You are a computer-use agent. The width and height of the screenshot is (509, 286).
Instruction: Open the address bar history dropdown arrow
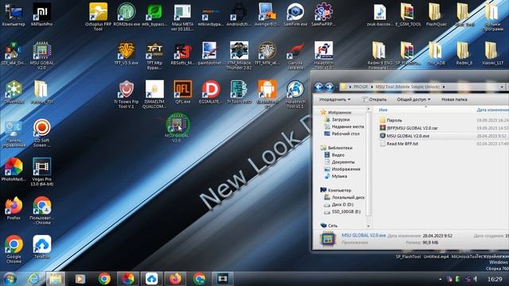(502, 87)
